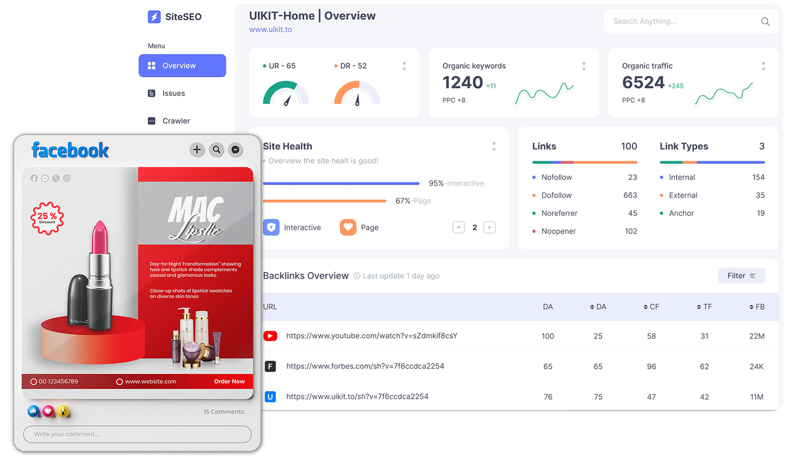Click the DR orange gauge chart

(x=357, y=93)
